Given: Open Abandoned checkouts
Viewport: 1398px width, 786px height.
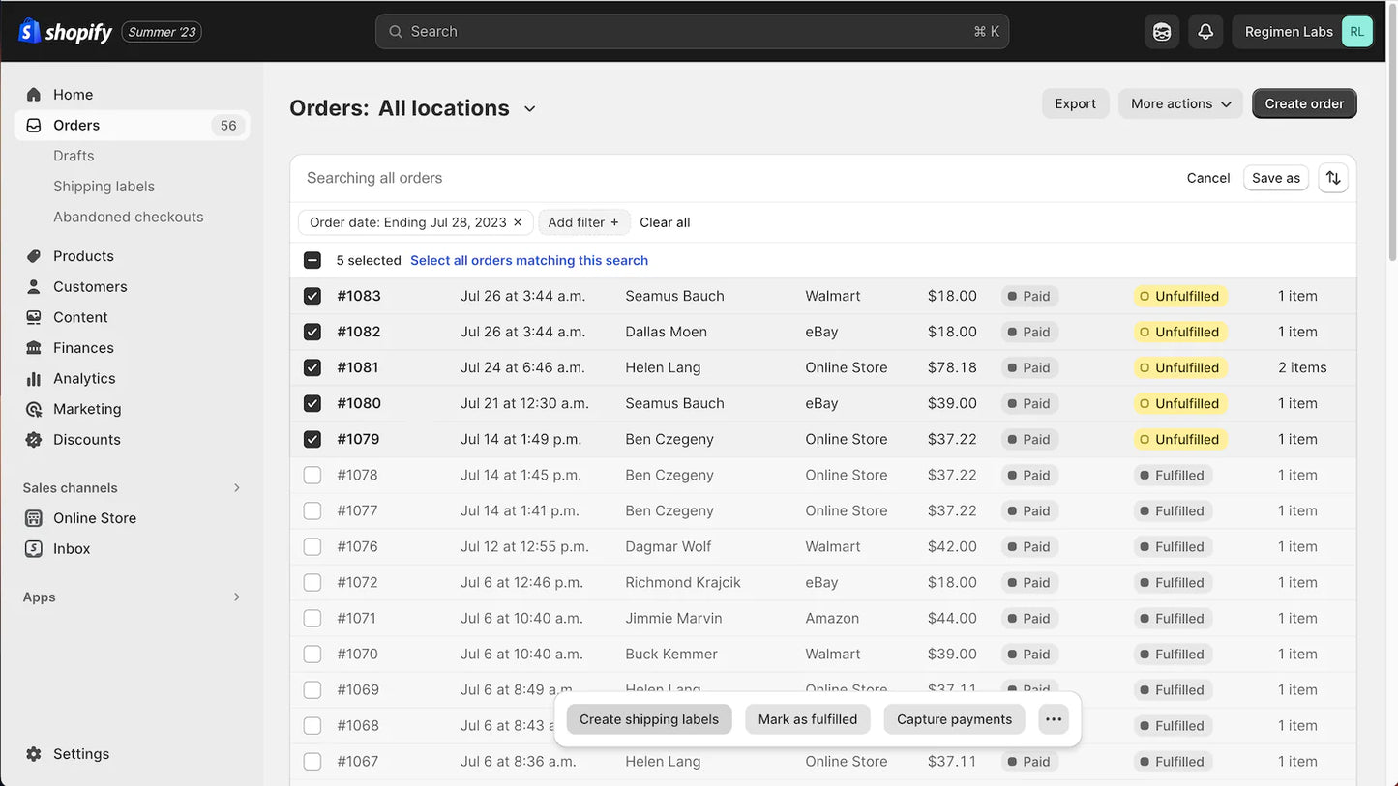Looking at the screenshot, I should pyautogui.click(x=128, y=217).
